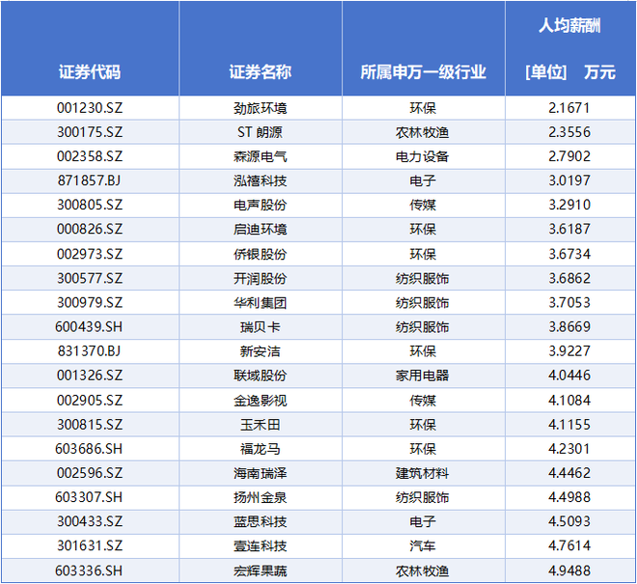Click the 家用电器 industry cell
This screenshot has height=584, width=637.
(x=423, y=375)
